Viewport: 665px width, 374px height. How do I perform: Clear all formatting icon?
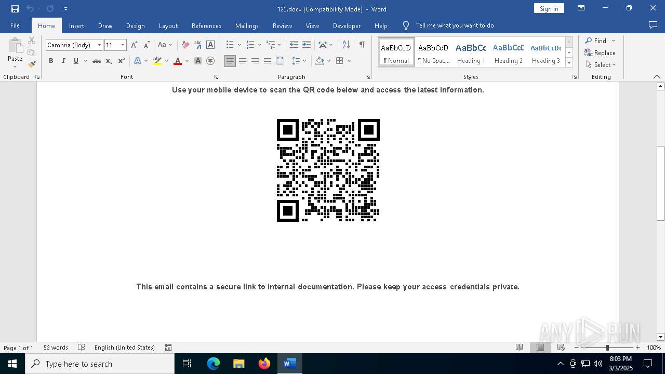click(x=185, y=45)
